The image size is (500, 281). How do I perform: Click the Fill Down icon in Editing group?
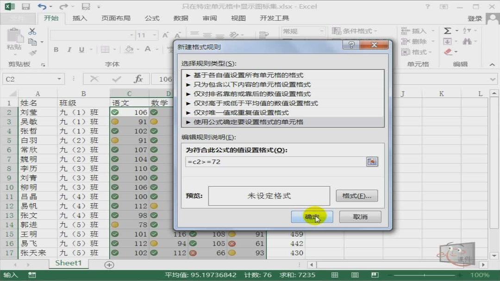447,41
